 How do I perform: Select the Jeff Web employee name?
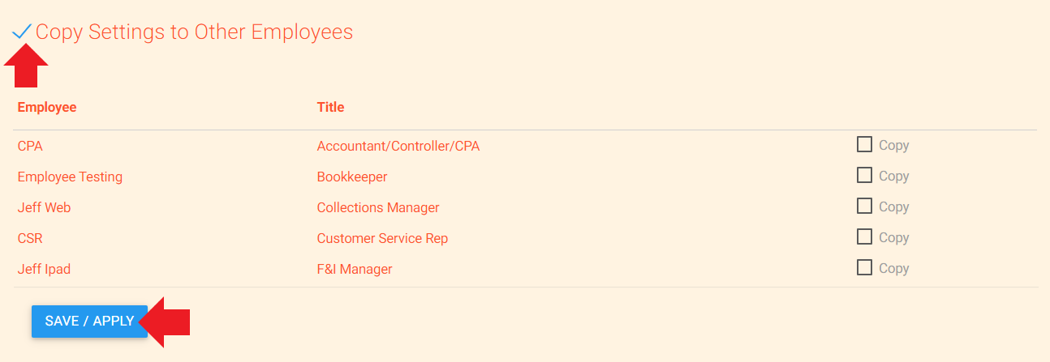tap(44, 207)
